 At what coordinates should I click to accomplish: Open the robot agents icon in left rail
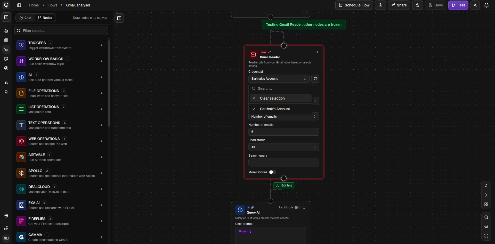(x=6, y=31)
